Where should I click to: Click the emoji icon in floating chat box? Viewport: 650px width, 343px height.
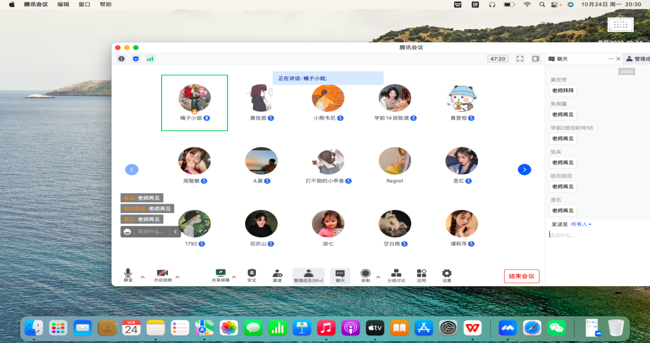(x=128, y=232)
